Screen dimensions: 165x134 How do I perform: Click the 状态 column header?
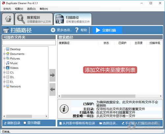coord(106,43)
